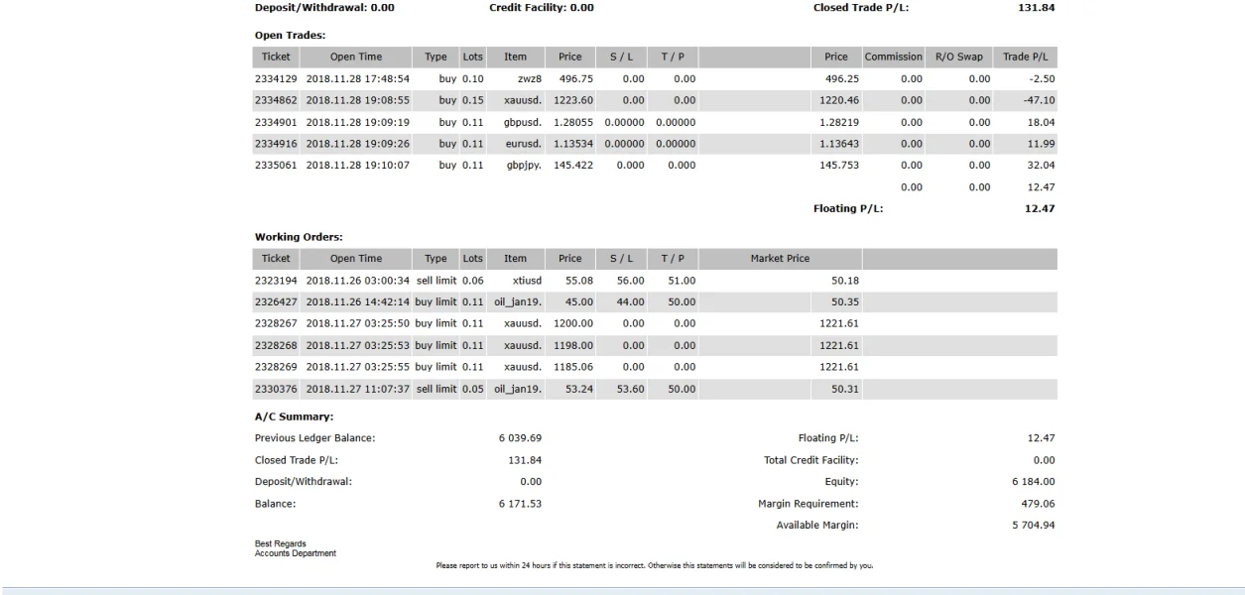The height and width of the screenshot is (595, 1245).
Task: Click Trade P/L value -2.50
Action: (1043, 78)
